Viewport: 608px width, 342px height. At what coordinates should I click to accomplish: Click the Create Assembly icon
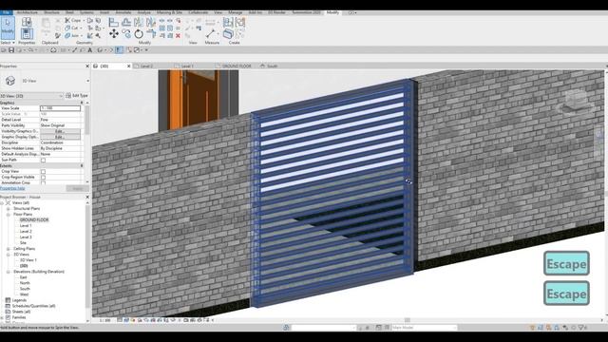(x=228, y=22)
